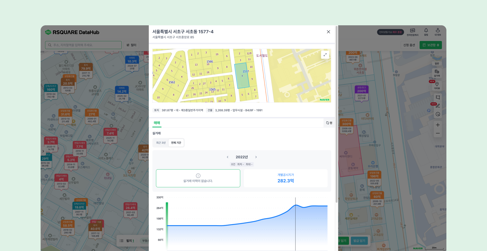Go to previous year before 2022년

point(228,157)
